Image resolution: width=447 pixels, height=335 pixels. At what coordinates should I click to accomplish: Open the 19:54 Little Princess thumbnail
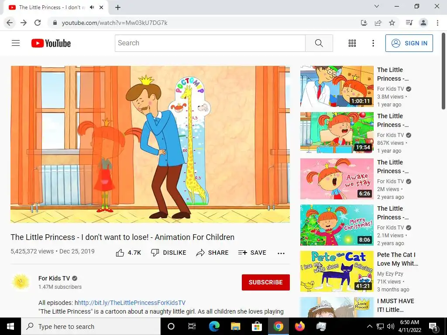(x=337, y=133)
